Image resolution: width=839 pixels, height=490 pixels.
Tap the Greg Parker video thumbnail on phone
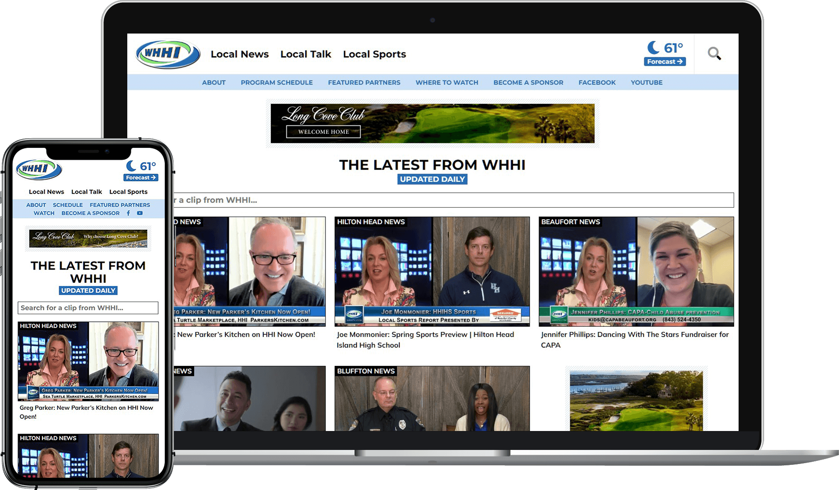88,361
